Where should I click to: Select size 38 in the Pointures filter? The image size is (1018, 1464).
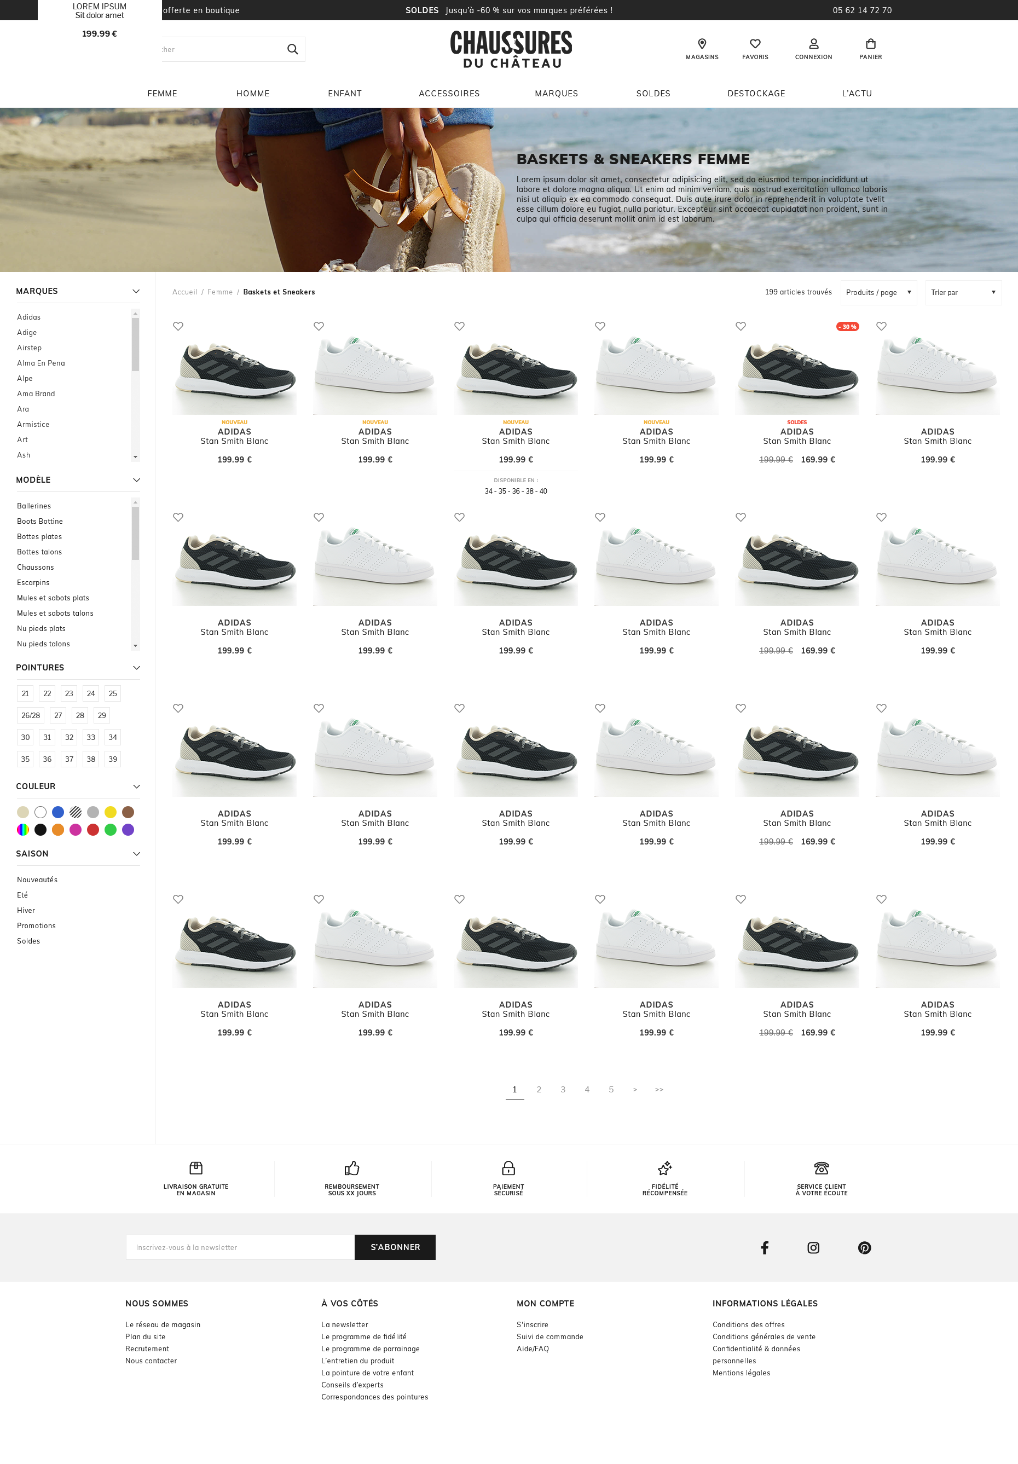[x=90, y=759]
